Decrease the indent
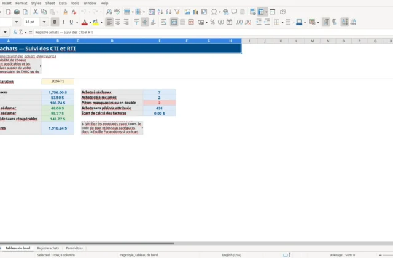This screenshot has height=258, width=393. 267,22
